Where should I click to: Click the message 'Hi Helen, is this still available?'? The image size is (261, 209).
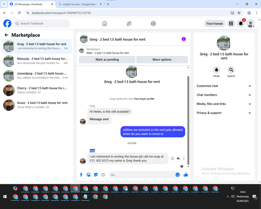(x=110, y=112)
